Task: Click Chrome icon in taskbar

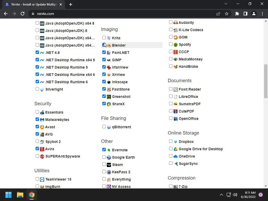Action: click(x=32, y=195)
